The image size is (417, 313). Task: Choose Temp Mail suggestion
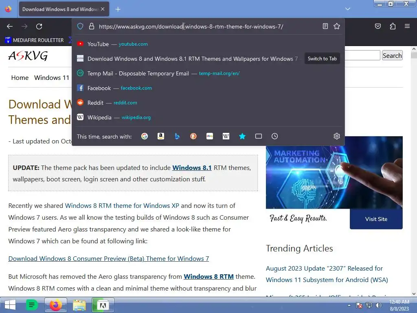pos(208,73)
